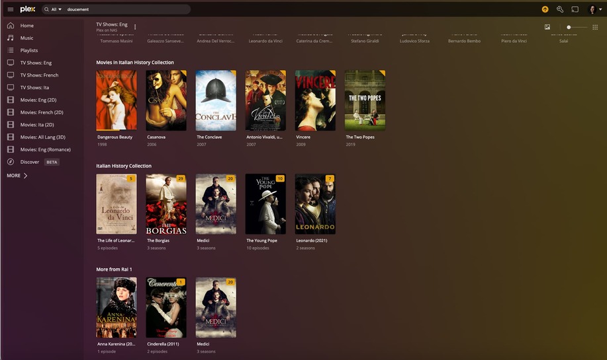Select 'TV Shows: French' library label

(39, 75)
